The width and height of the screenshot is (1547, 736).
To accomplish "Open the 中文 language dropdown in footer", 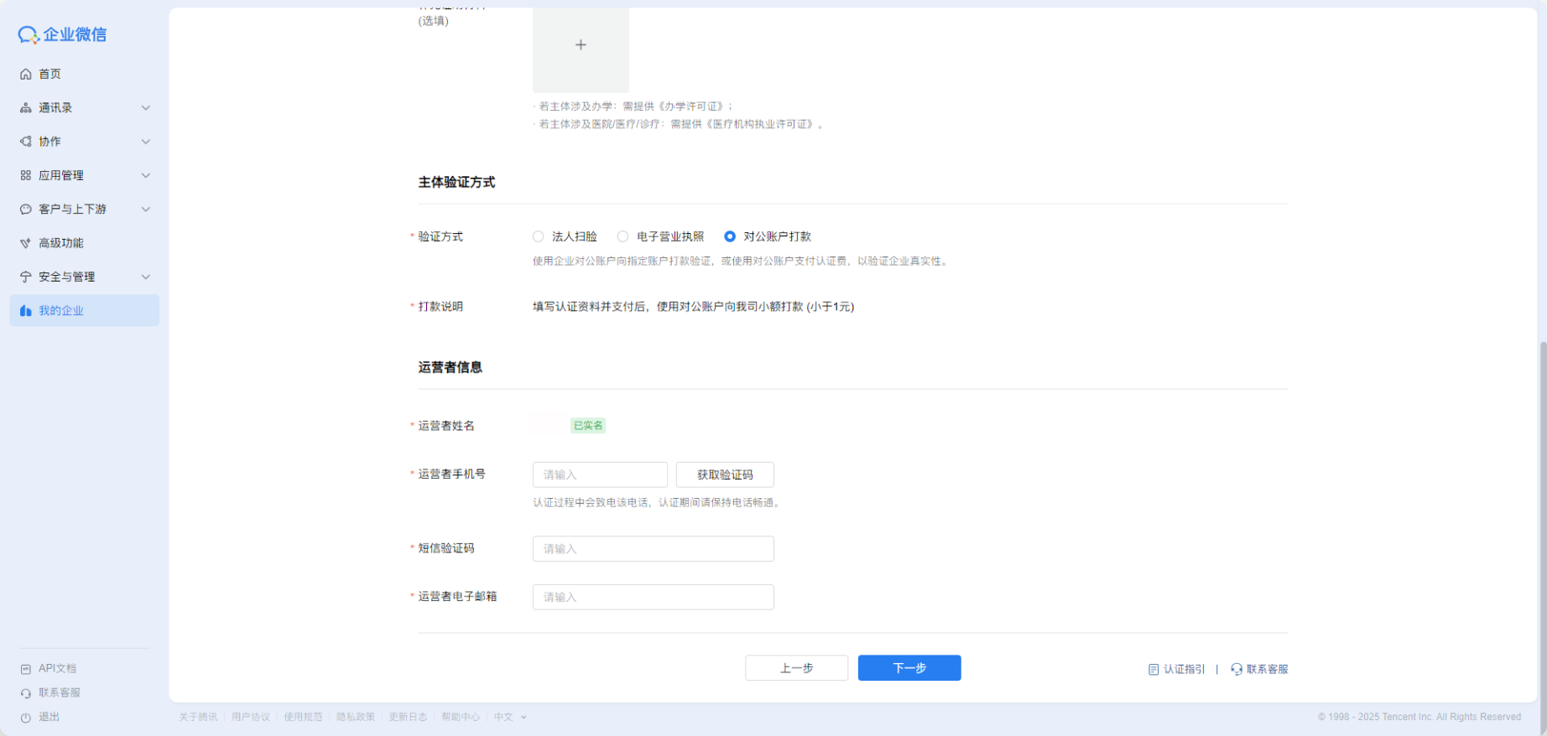I will tap(510, 718).
